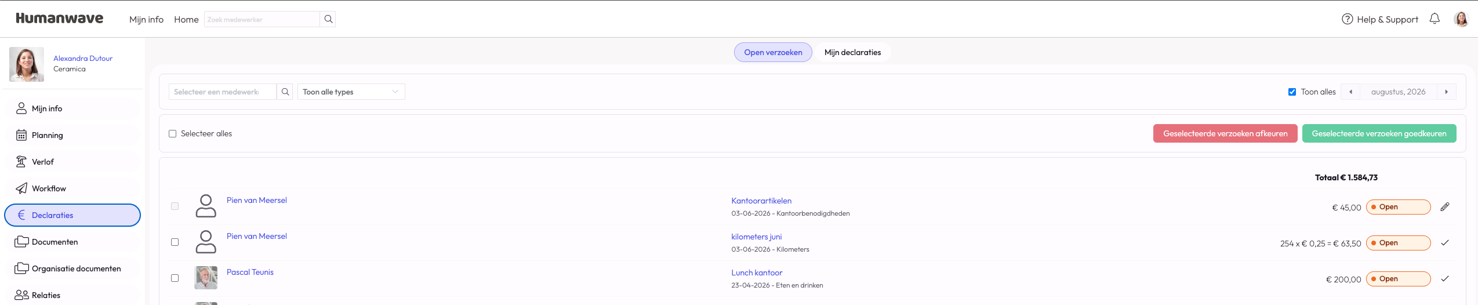
Task: Open the Toon alle types dropdown
Action: point(351,92)
